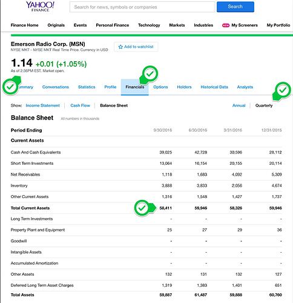
Task: Click the blue Search button
Action: coord(235,7)
